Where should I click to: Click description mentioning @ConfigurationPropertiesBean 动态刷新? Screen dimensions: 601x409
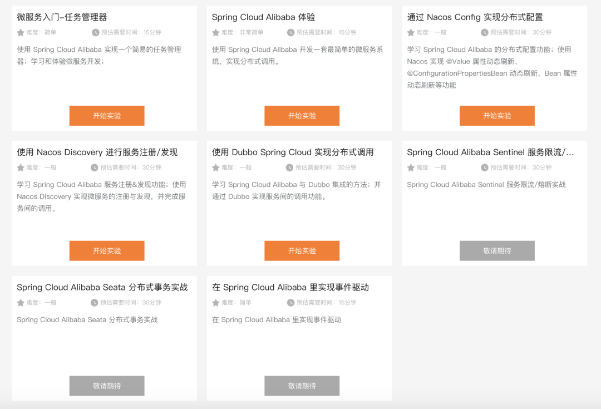(x=492, y=67)
